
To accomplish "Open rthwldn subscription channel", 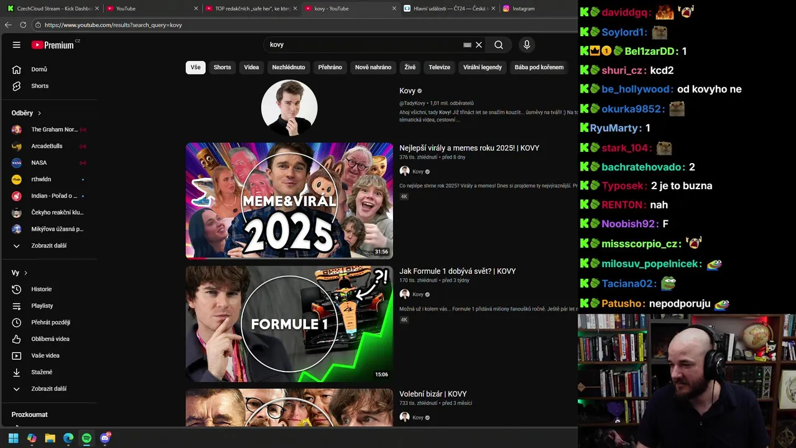I will 49,179.
